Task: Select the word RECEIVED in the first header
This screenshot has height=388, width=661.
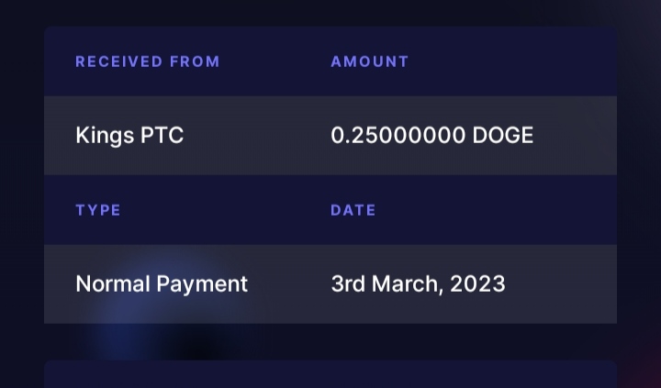Action: point(118,61)
